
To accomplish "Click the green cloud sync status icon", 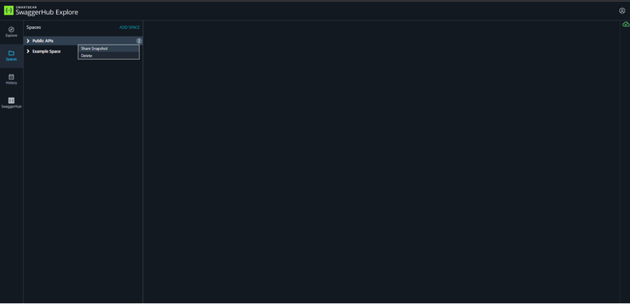I will [625, 24].
